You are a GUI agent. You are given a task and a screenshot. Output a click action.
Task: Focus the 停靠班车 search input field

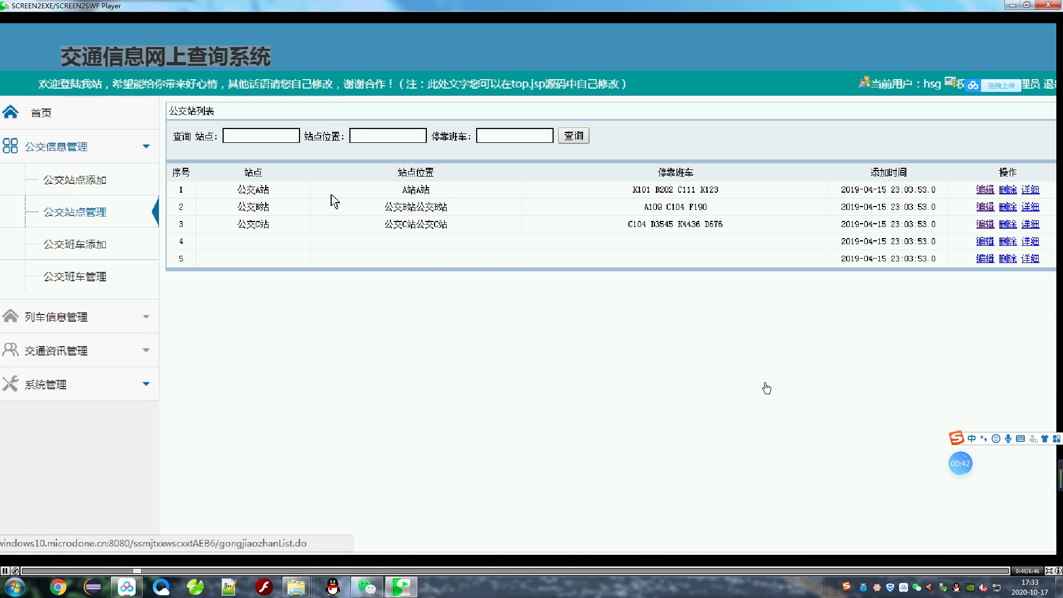(514, 136)
